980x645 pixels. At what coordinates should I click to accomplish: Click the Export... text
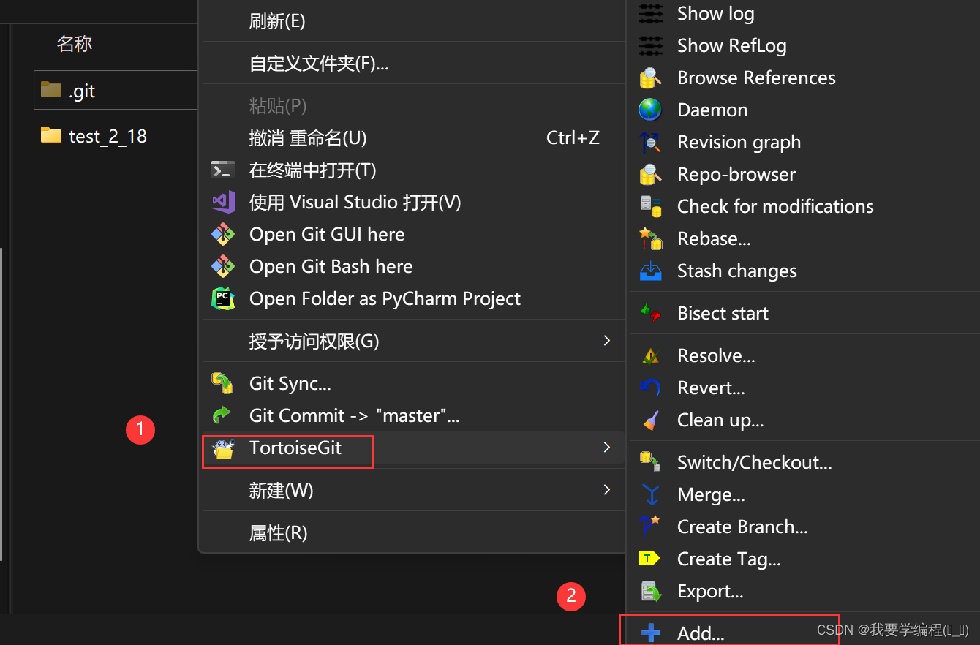point(710,591)
